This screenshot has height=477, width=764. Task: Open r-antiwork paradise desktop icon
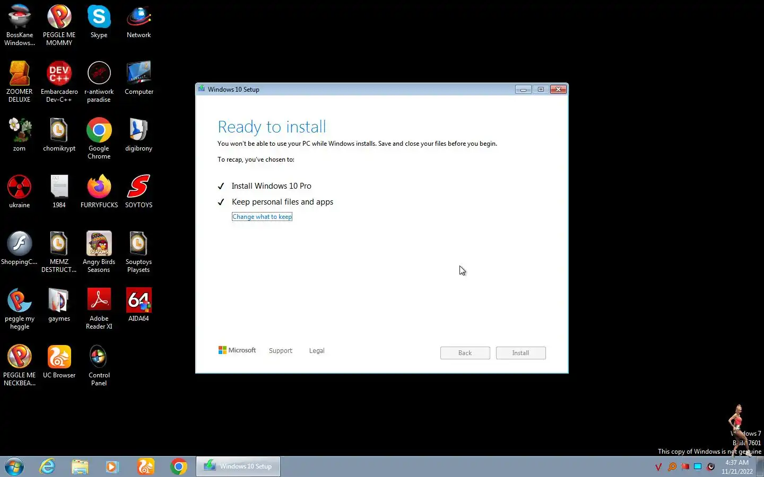pyautogui.click(x=99, y=82)
